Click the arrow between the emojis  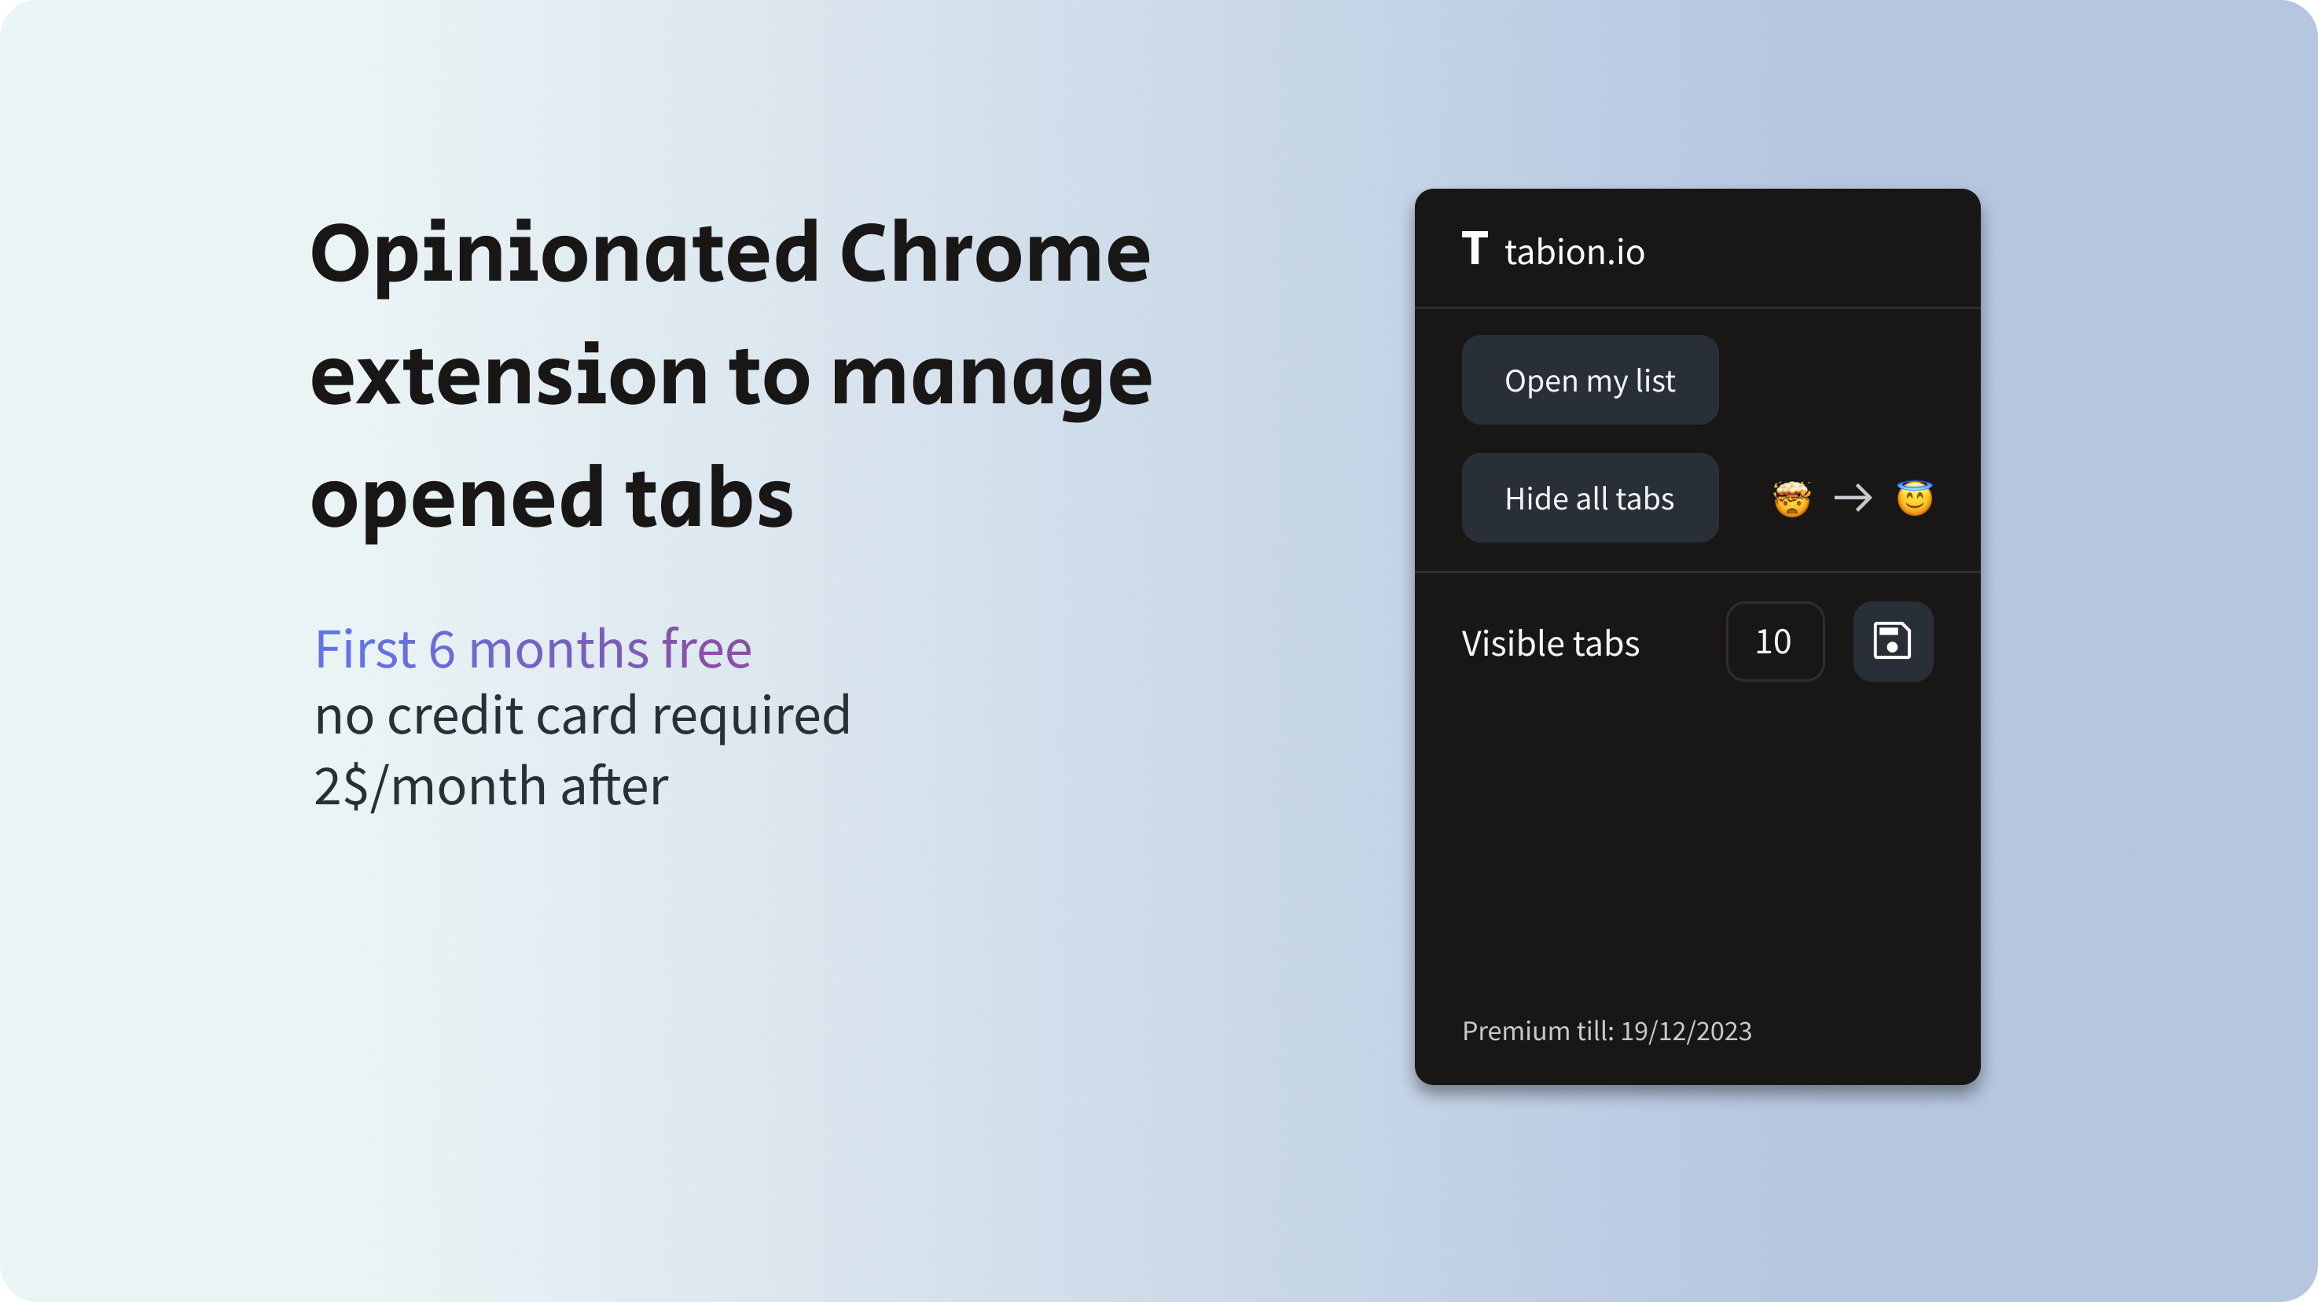point(1853,498)
